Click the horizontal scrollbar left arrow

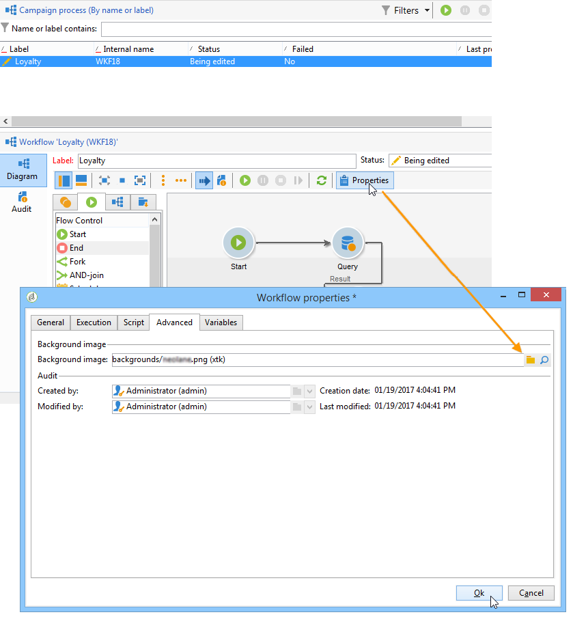(5, 121)
